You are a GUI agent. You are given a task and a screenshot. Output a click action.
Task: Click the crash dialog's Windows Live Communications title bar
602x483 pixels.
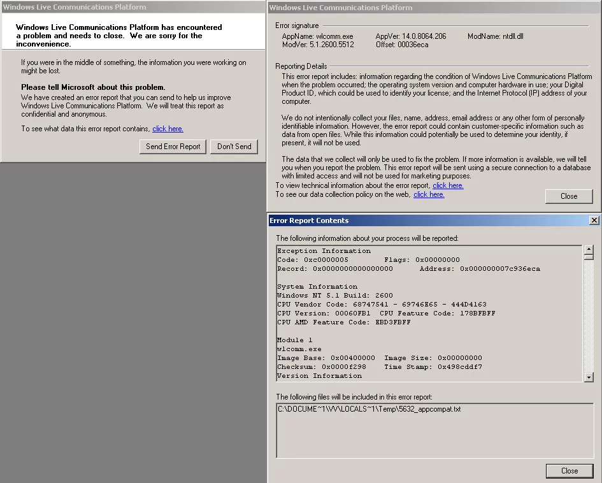133,7
